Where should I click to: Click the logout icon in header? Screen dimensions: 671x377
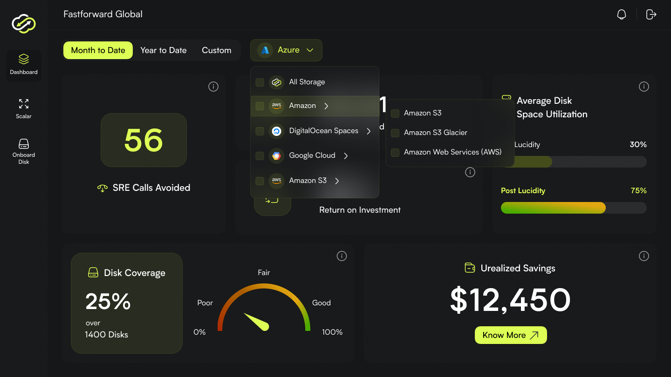click(651, 14)
